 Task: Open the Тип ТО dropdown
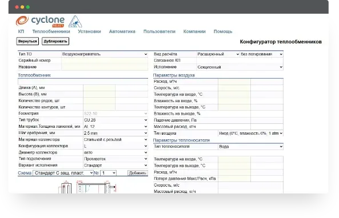pyautogui.click(x=105, y=54)
